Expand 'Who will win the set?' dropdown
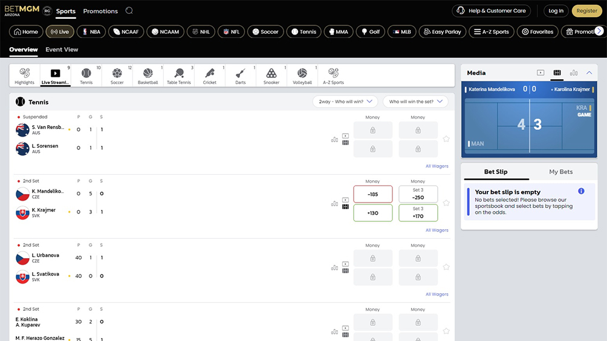607x341 pixels. click(x=415, y=102)
